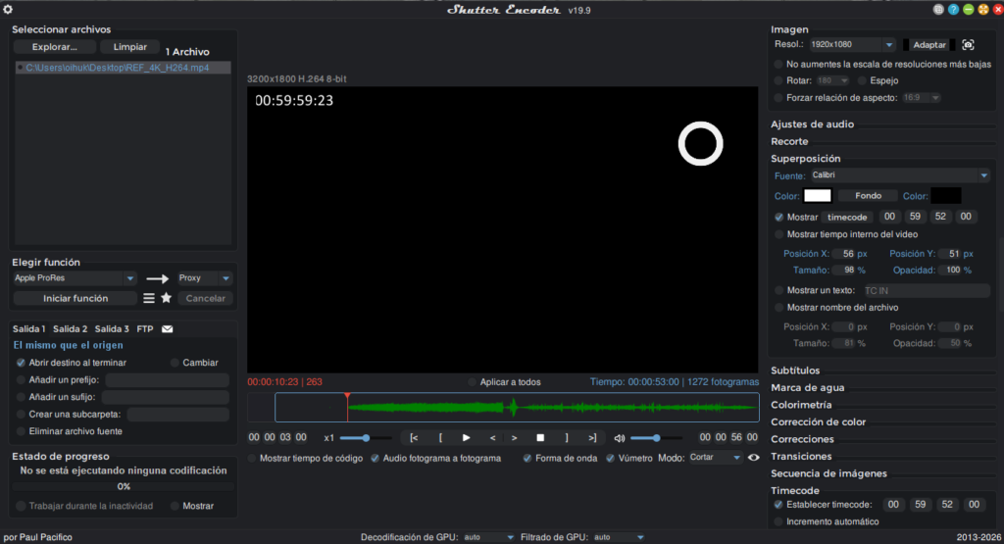Open Decodificación de GPU dropdown
The width and height of the screenshot is (1004, 544).
(x=488, y=537)
